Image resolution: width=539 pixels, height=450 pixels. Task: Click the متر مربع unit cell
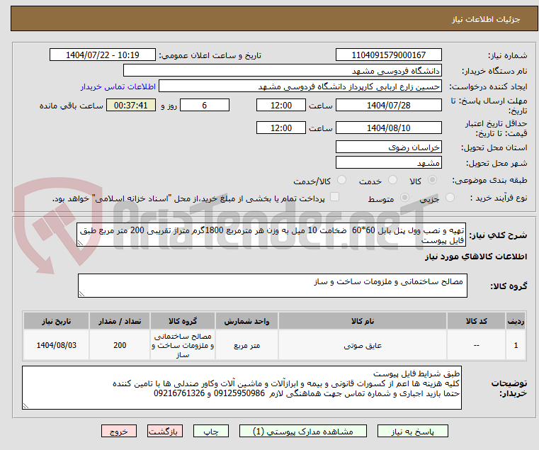(x=246, y=345)
